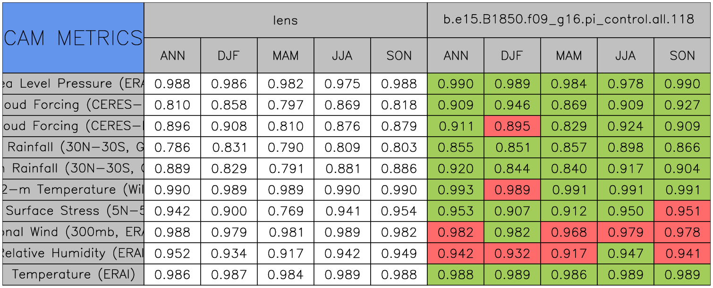Click the Sea Level Pressure row label
This screenshot has width=713, height=288.
[73, 83]
